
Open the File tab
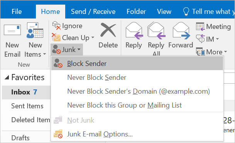[17, 12]
